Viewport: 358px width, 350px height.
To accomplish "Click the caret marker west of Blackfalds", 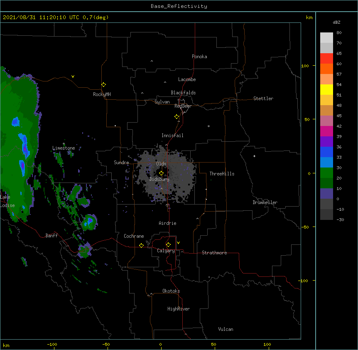I will [x=142, y=93].
